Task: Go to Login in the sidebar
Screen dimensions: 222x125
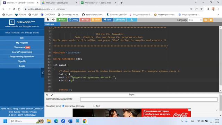Action: coord(22,66)
